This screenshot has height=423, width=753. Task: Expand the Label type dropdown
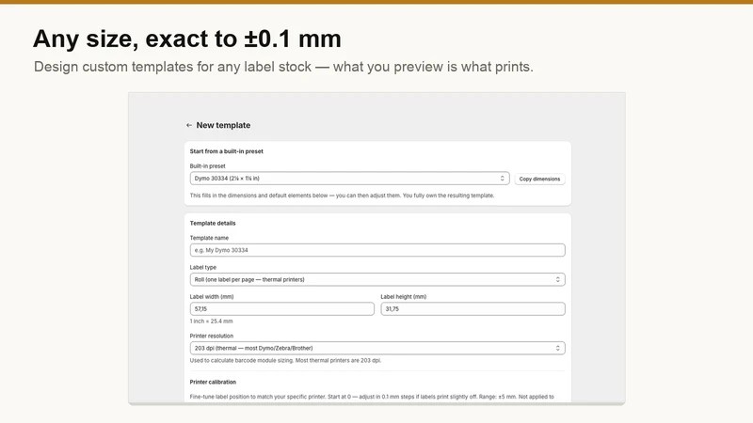[377, 279]
